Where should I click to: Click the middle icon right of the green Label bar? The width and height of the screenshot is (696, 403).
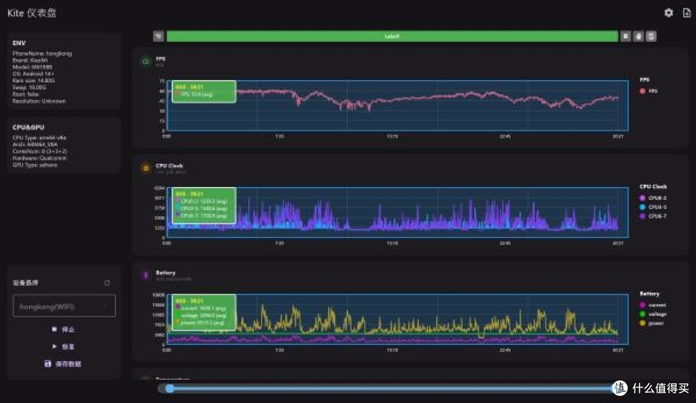pyautogui.click(x=638, y=36)
